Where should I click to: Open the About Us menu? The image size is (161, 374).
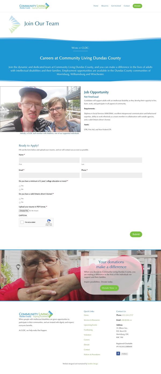click(105, 6)
